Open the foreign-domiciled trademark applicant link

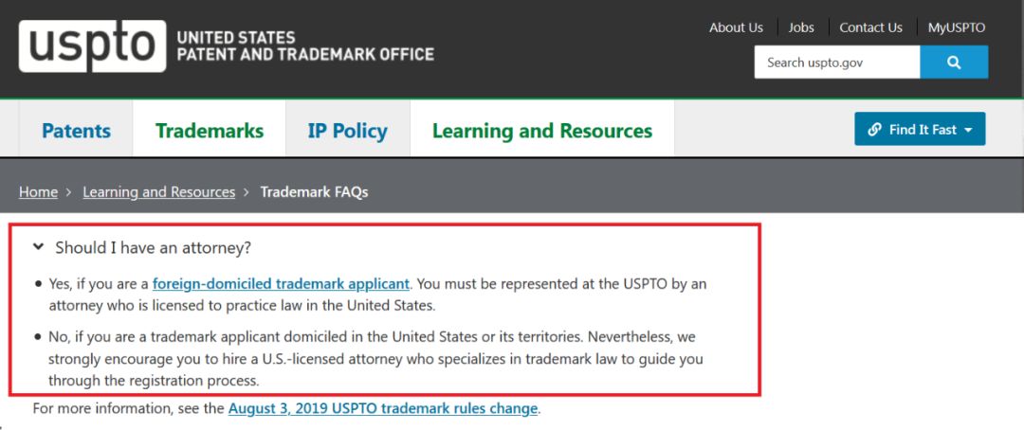click(x=281, y=283)
